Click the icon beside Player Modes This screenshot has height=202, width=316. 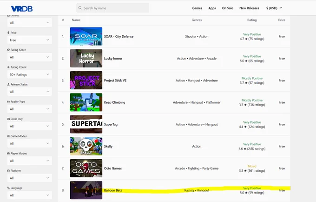[8, 154]
